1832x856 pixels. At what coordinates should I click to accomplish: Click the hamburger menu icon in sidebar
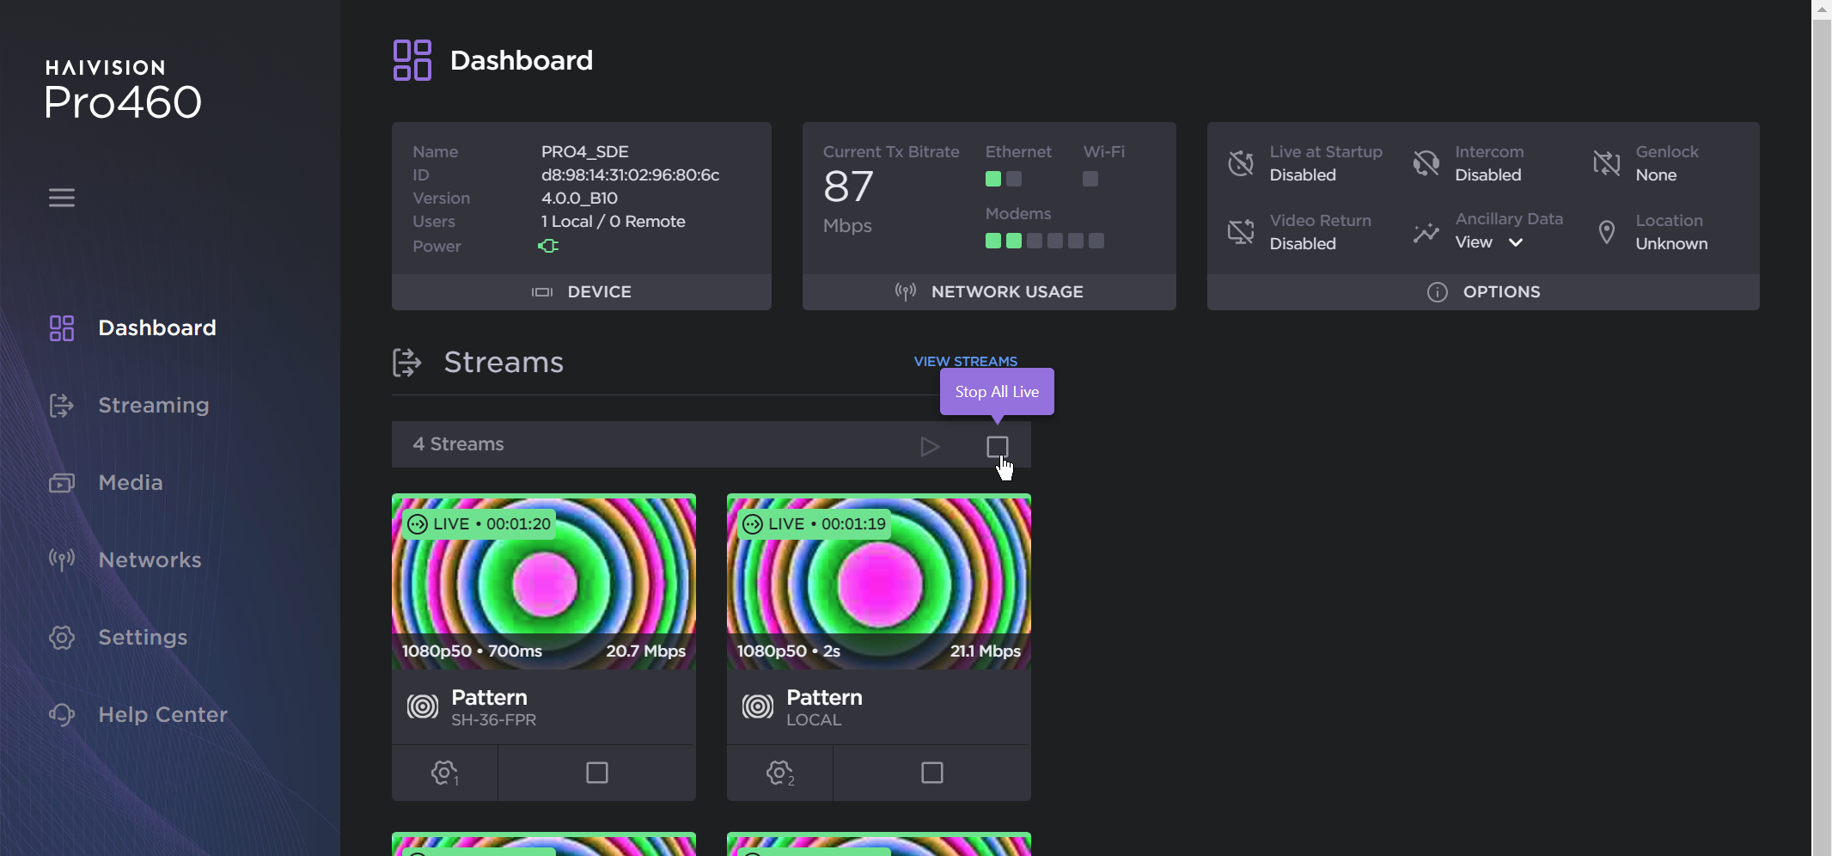[x=62, y=198]
